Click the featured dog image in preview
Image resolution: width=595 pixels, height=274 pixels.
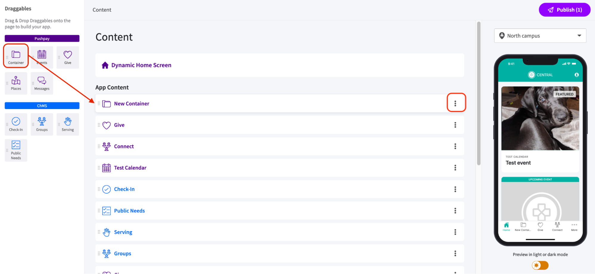click(x=540, y=118)
